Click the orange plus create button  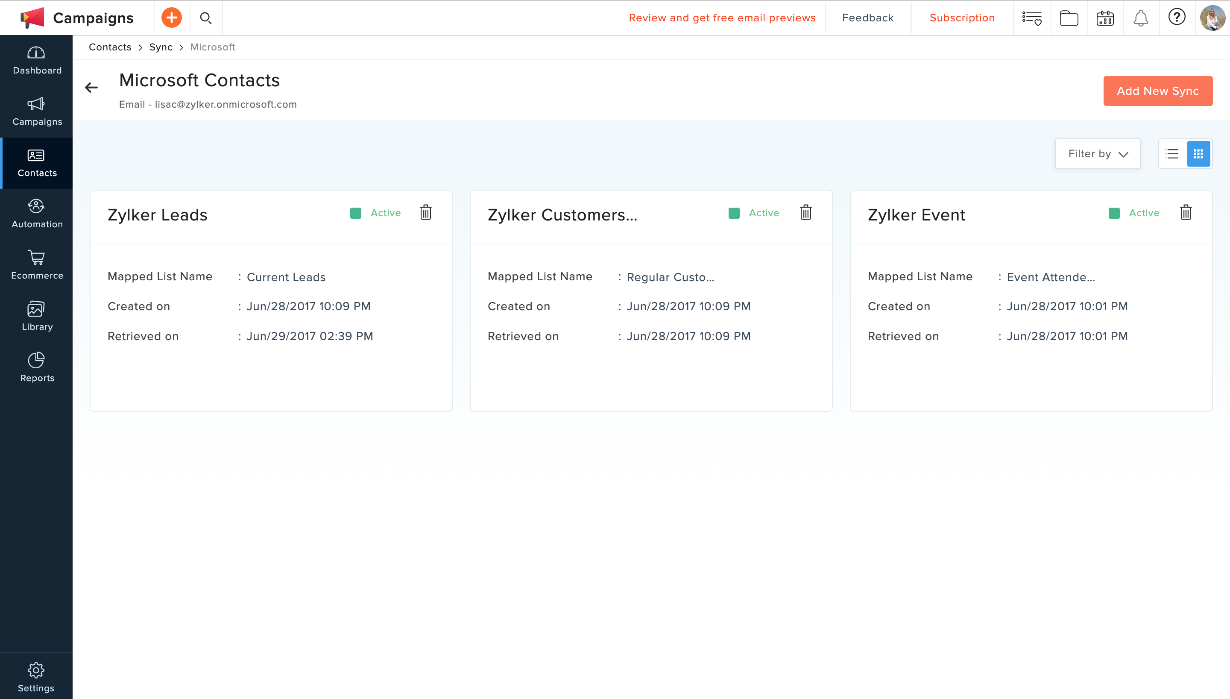171,18
